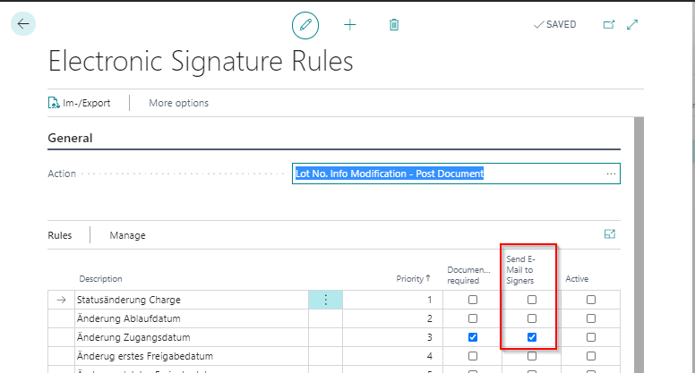Show More options menu

178,103
